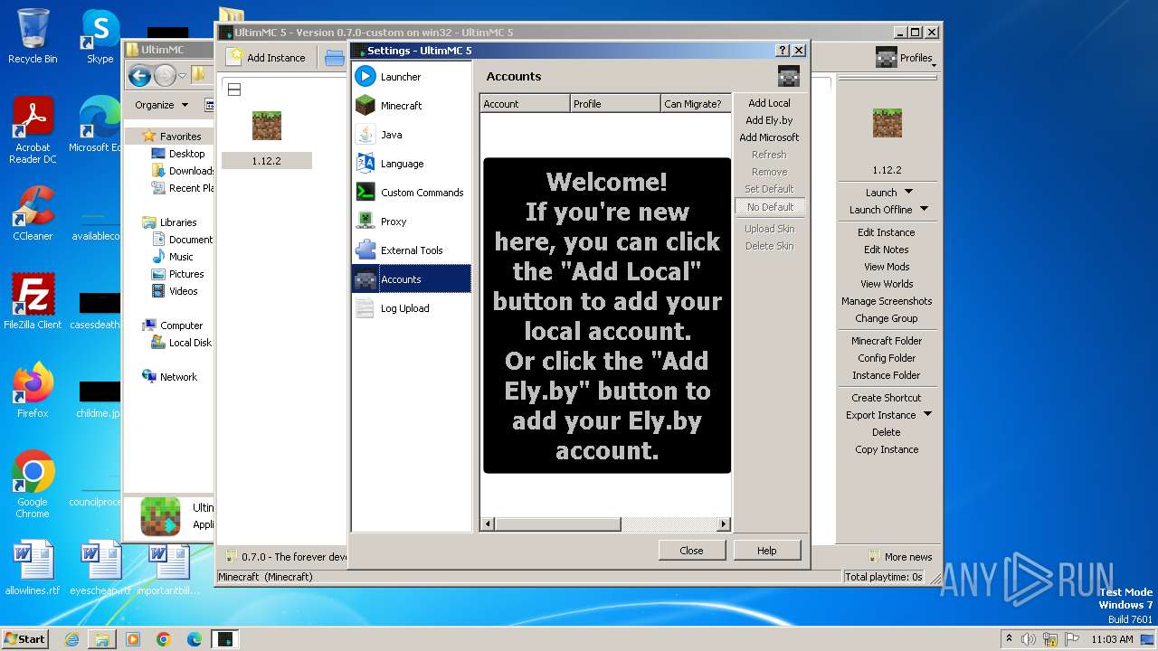Open the Launch dropdown arrow
The image size is (1158, 651).
click(x=909, y=193)
